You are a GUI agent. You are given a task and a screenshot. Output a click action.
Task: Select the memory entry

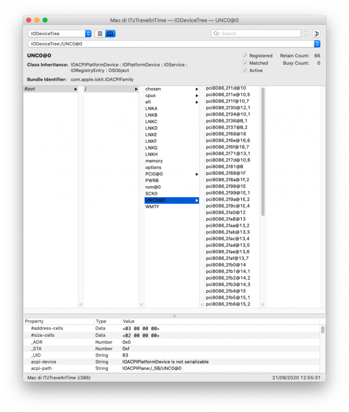point(171,161)
